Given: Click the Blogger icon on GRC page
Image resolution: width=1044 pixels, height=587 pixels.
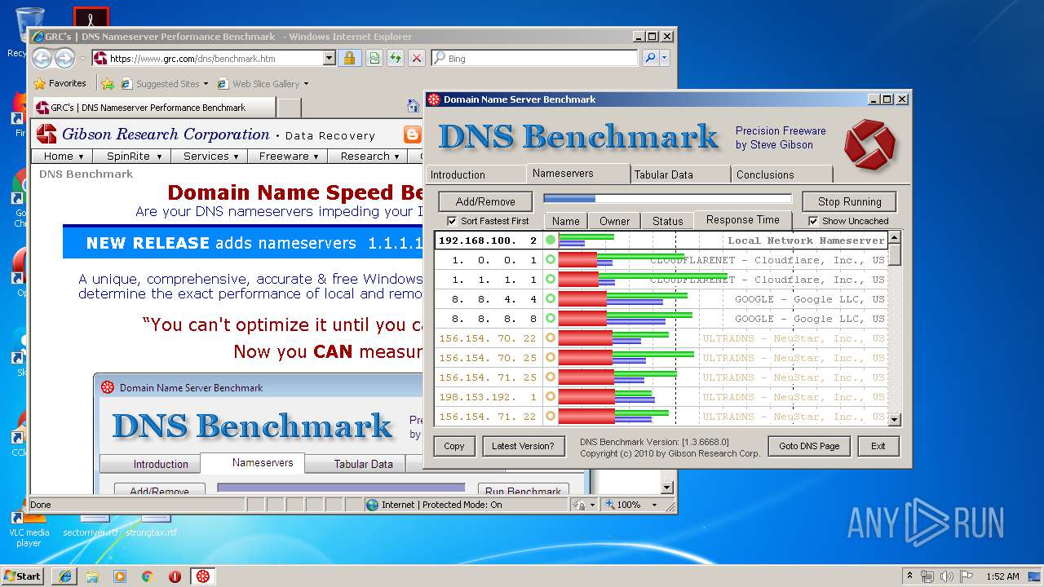Looking at the screenshot, I should point(413,135).
